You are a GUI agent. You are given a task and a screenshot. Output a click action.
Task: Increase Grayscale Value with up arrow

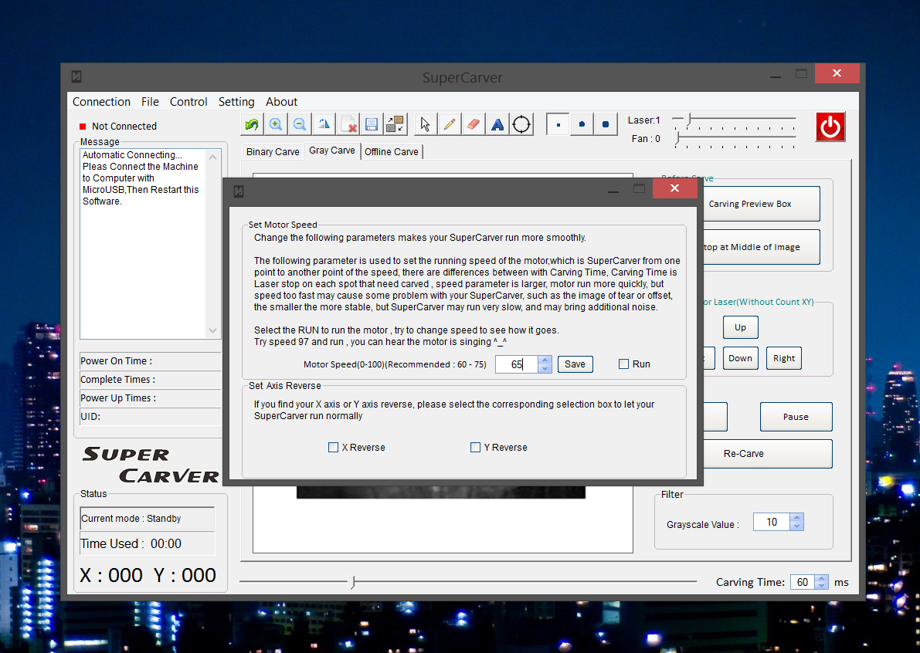click(796, 518)
